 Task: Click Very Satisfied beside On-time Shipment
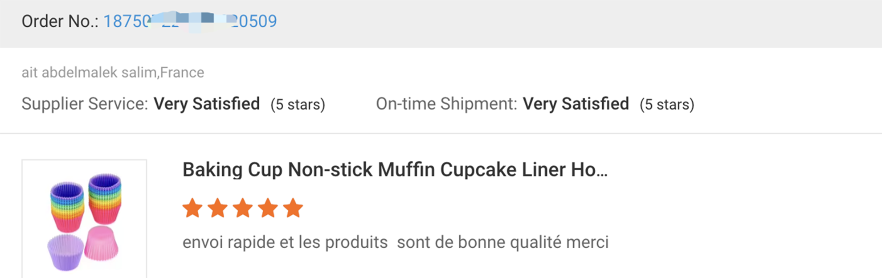[576, 104]
